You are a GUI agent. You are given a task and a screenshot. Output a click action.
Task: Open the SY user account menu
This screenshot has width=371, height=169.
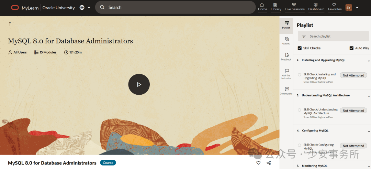(x=352, y=8)
